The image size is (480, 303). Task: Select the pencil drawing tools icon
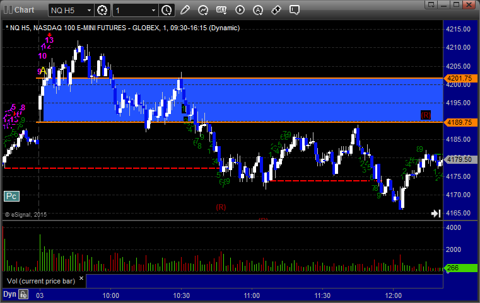pos(185,10)
